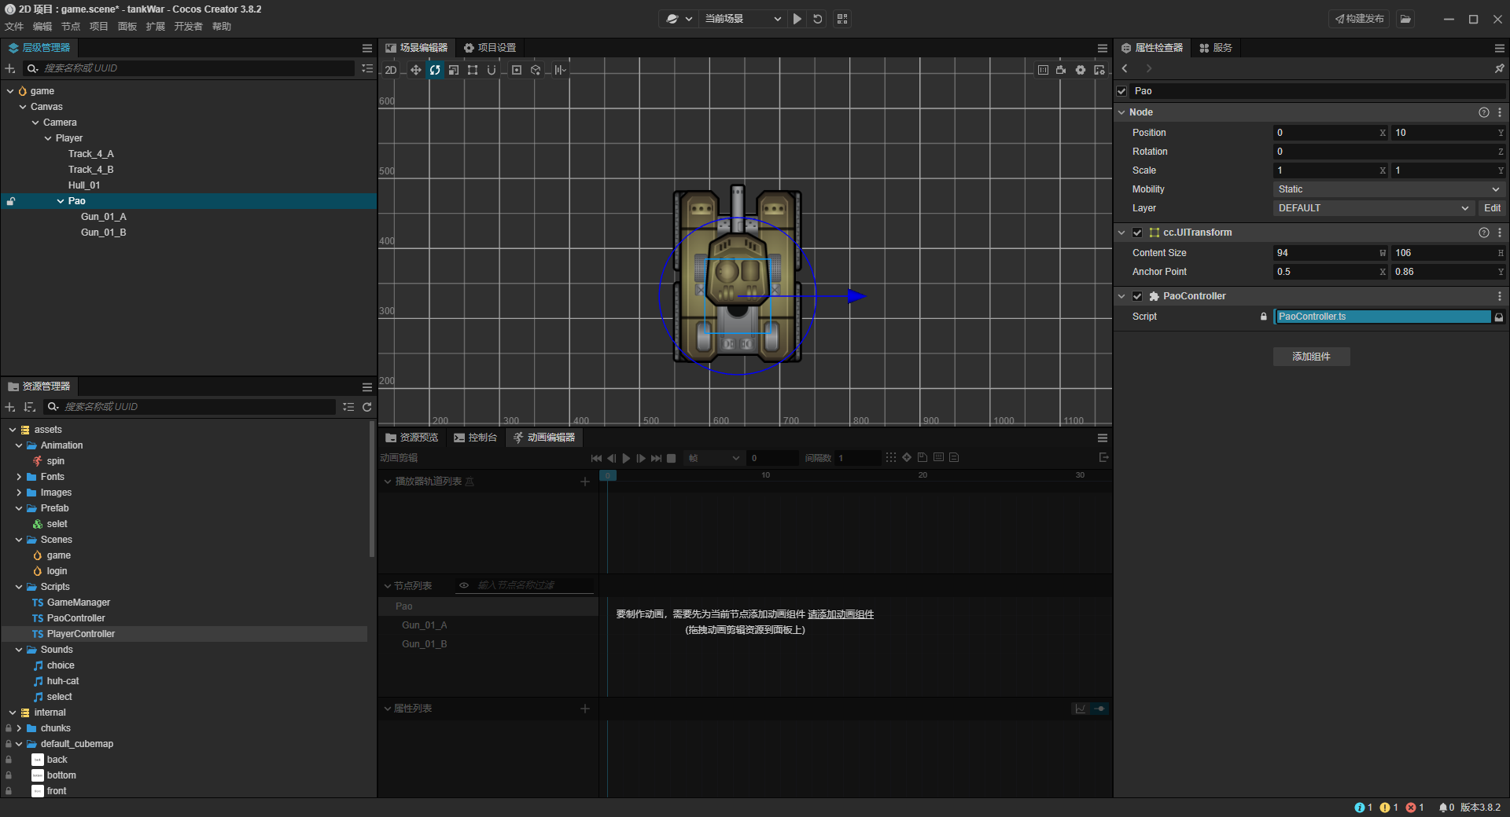The width and height of the screenshot is (1510, 817).
Task: Uncheck the PaoController component checkbox
Action: [x=1137, y=296]
